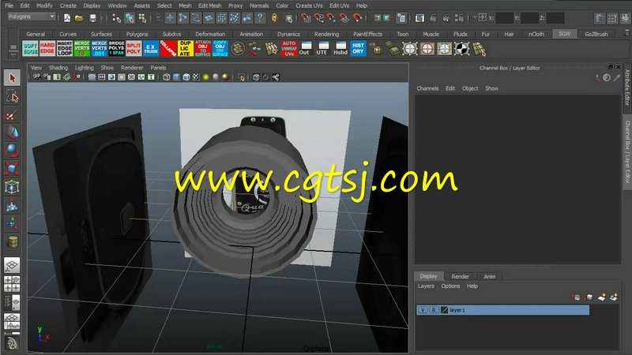The height and width of the screenshot is (355, 632).
Task: Select the Move tool cone icon
Action: [12, 133]
